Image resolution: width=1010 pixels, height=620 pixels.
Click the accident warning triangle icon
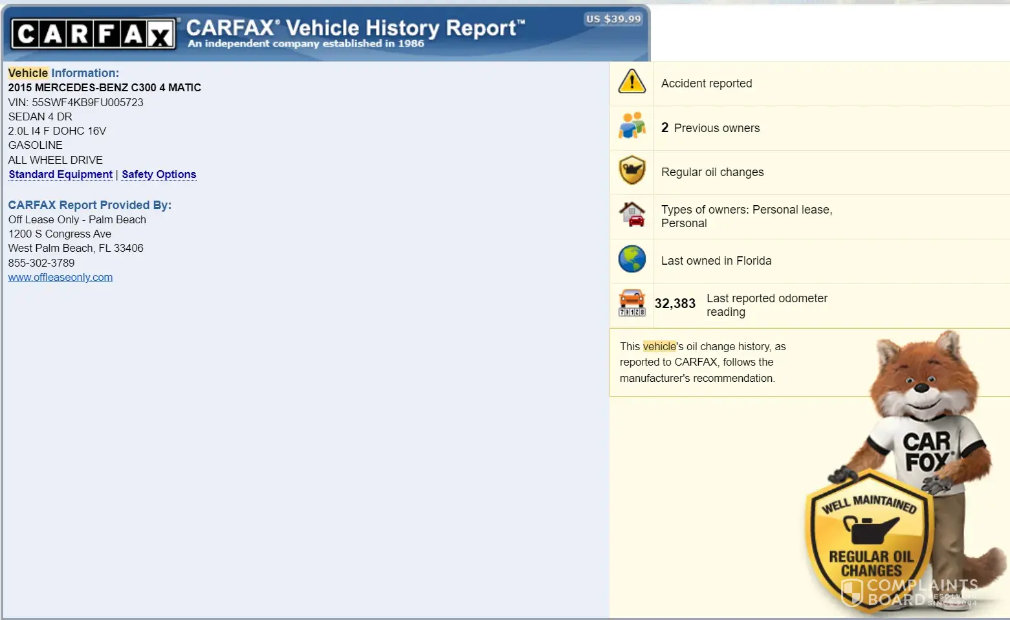(x=631, y=82)
